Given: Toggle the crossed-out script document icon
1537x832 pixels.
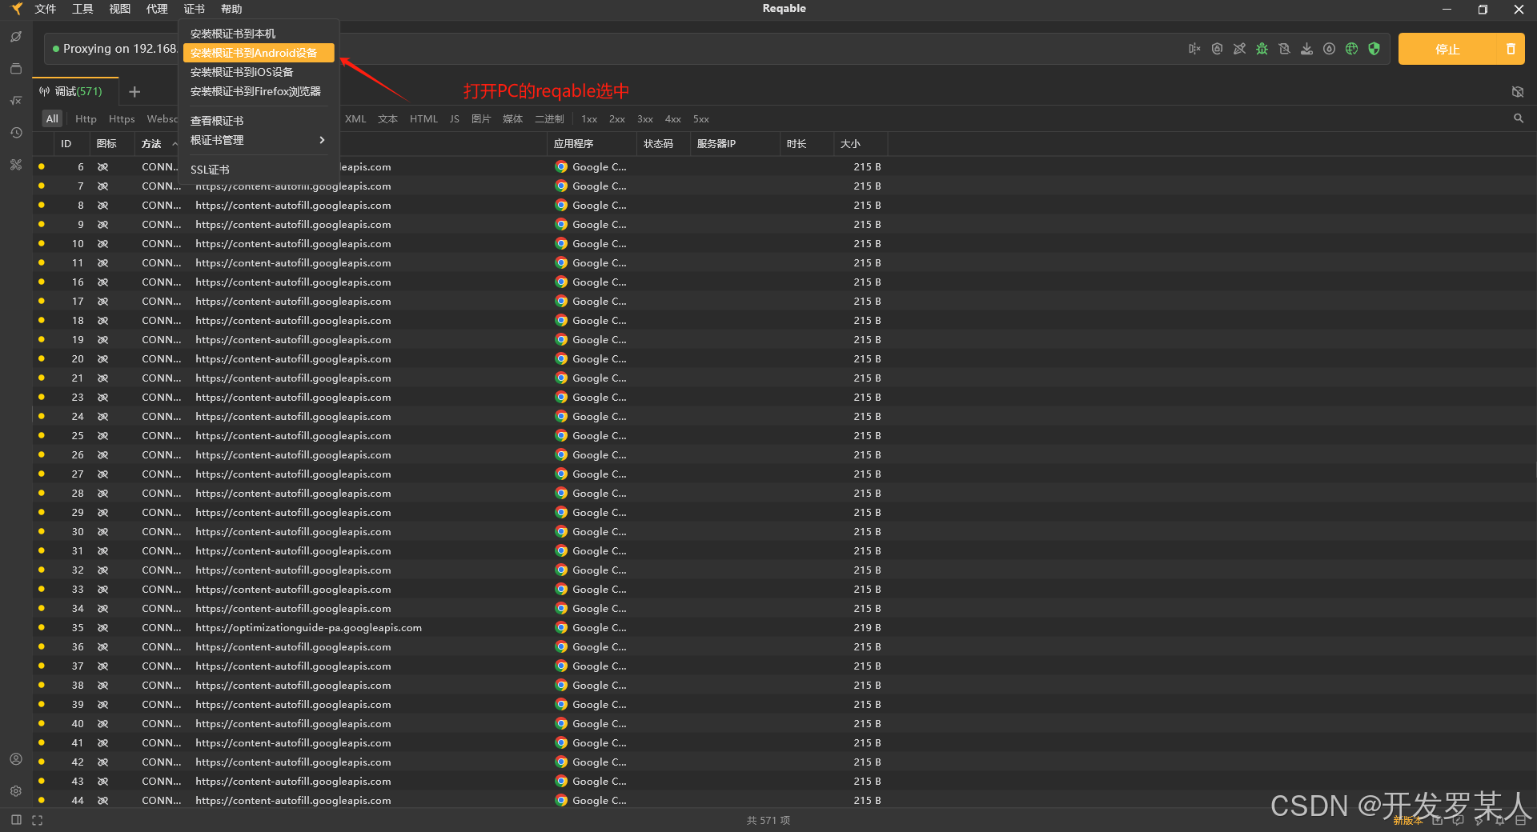Looking at the screenshot, I should coord(1284,49).
